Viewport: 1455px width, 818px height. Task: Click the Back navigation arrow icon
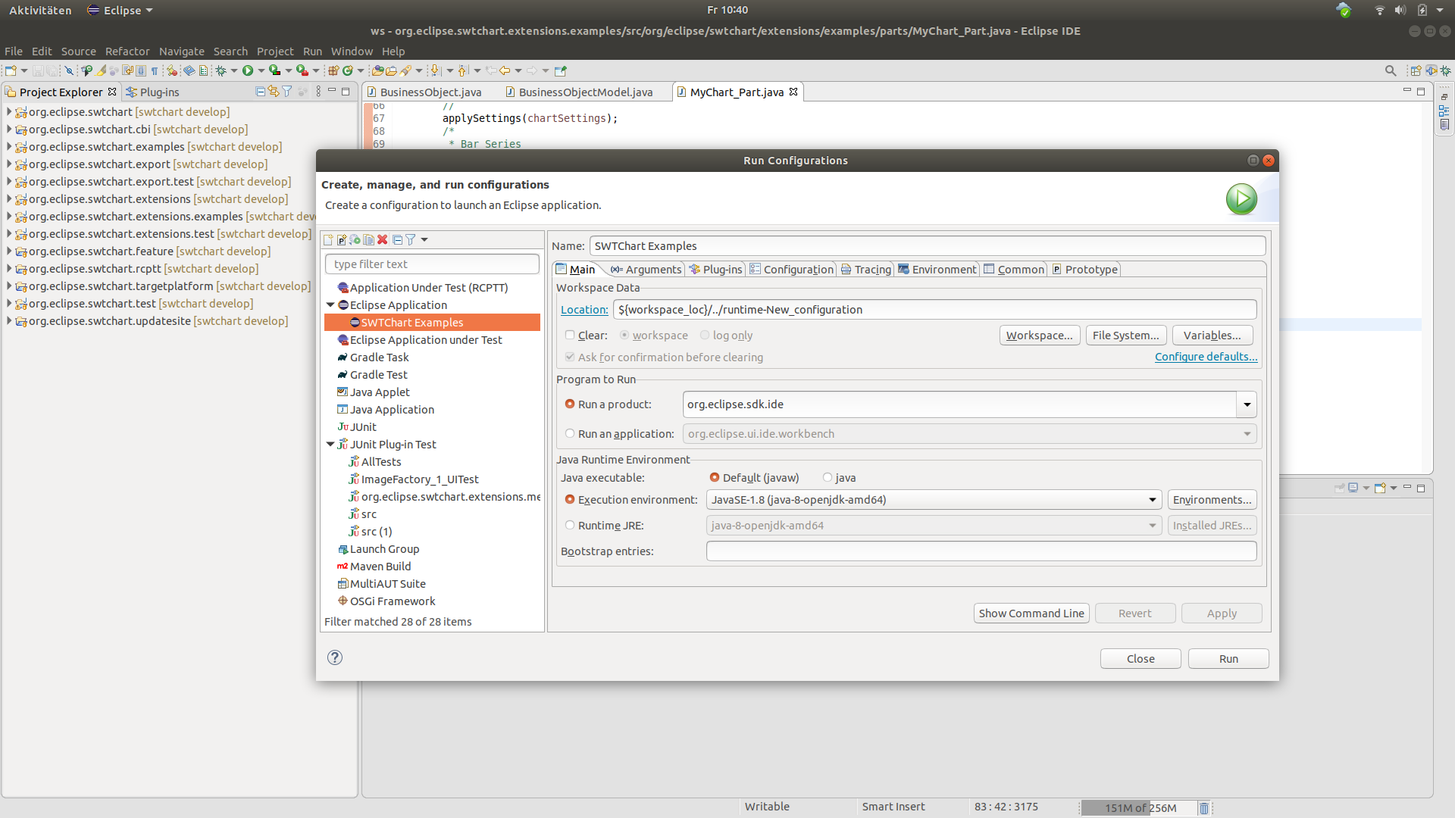[x=505, y=70]
